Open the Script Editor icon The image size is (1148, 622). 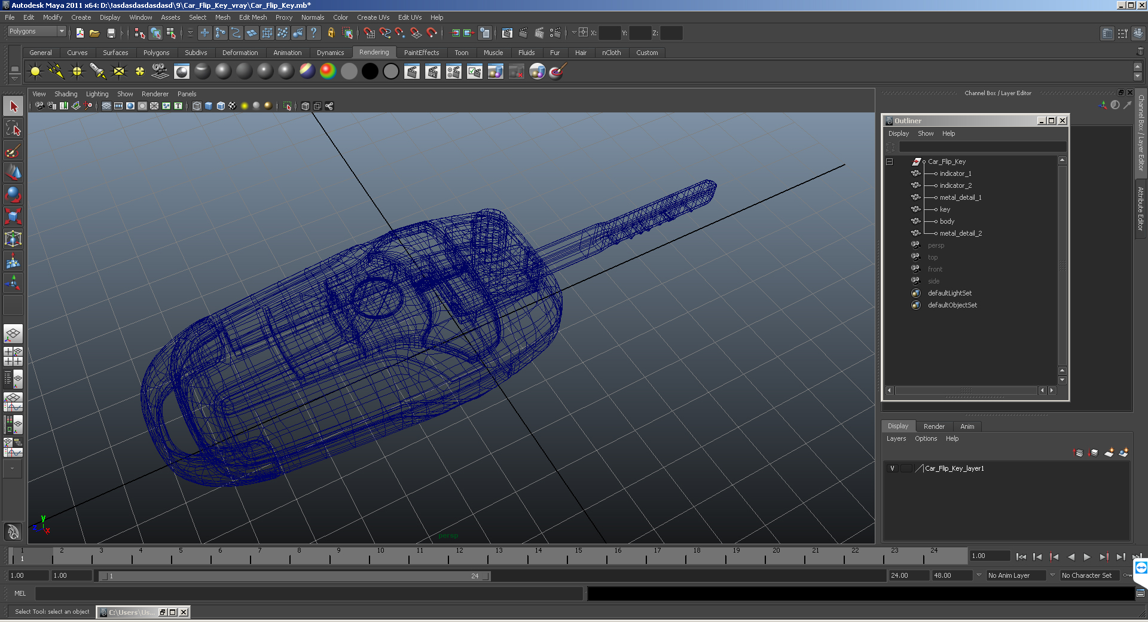(1140, 593)
